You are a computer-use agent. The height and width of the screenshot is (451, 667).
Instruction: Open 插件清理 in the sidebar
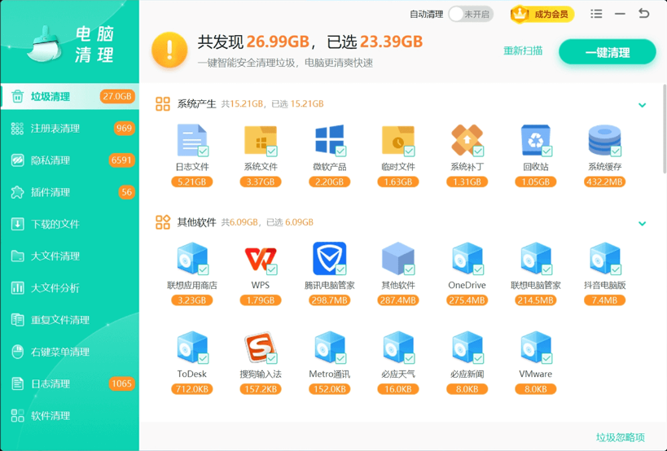point(70,192)
